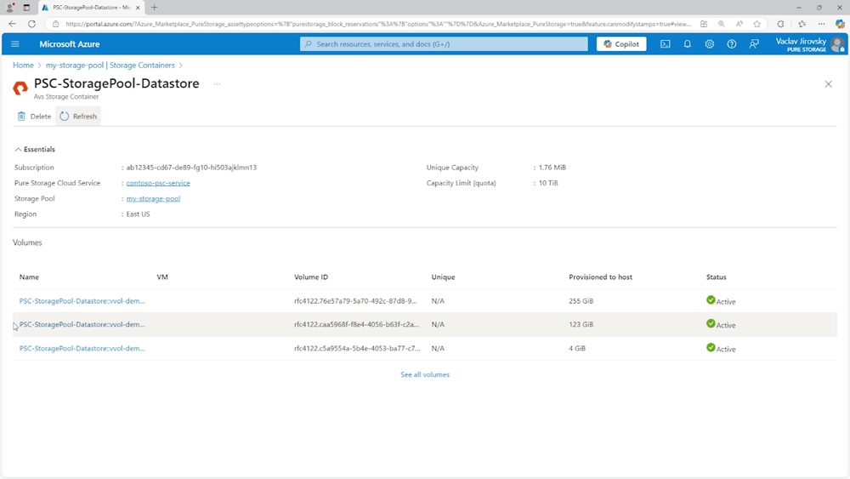This screenshot has height=479, width=850.
Task: Open the volume provisioned 4 GiB
Action: 82,348
